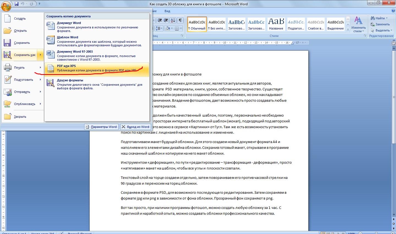Screen dimensions: 396x234
Task: Expand the Сохранить как submenu arrow
Action: coord(40,55)
